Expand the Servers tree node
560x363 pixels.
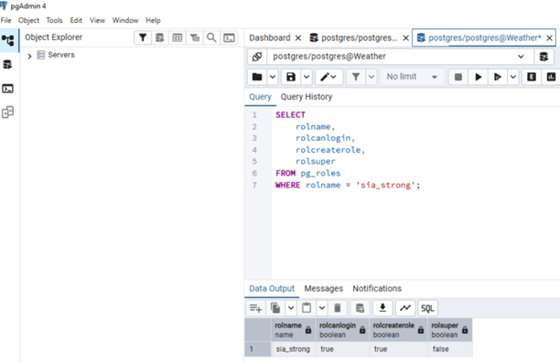pyautogui.click(x=29, y=56)
